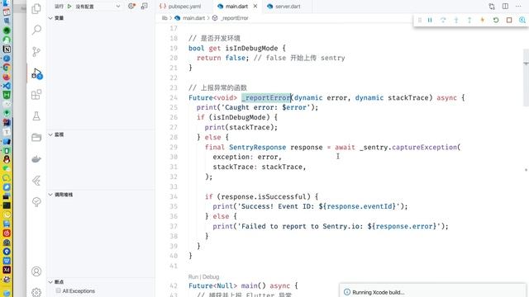Stop the debug session
Viewport: 529px width, 297px height.
(x=509, y=20)
